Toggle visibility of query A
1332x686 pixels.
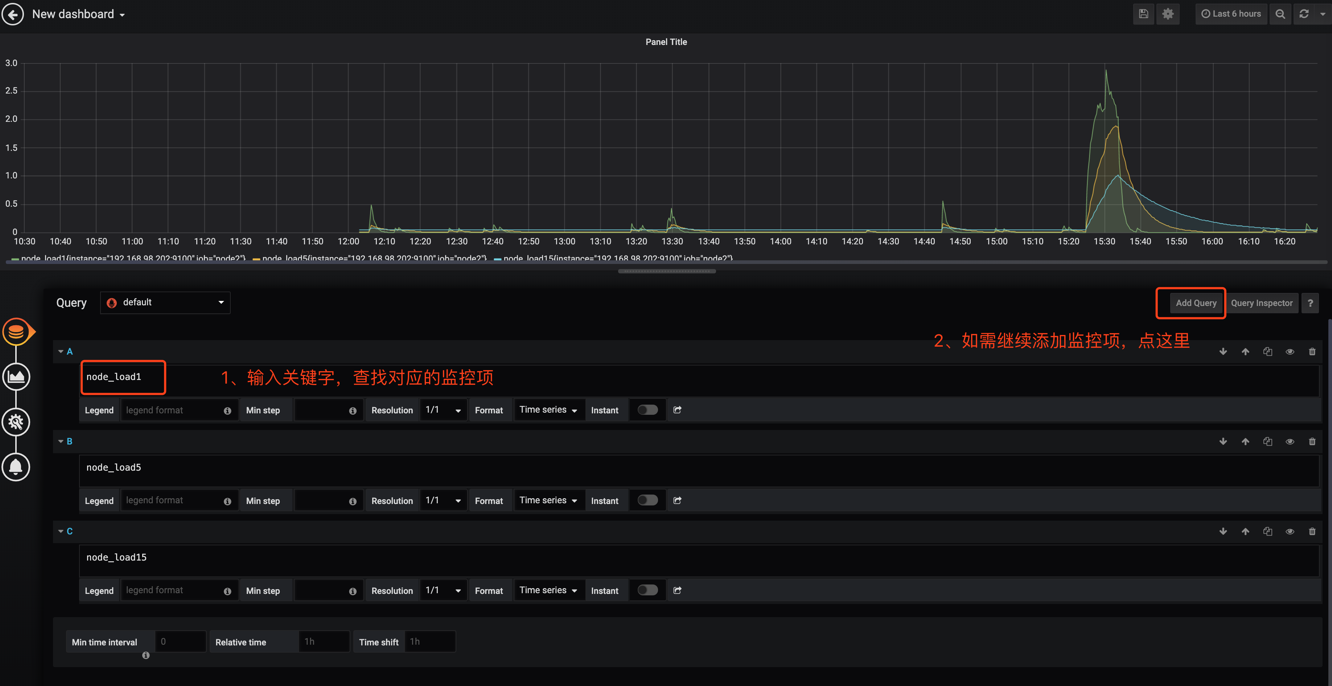click(x=1290, y=352)
